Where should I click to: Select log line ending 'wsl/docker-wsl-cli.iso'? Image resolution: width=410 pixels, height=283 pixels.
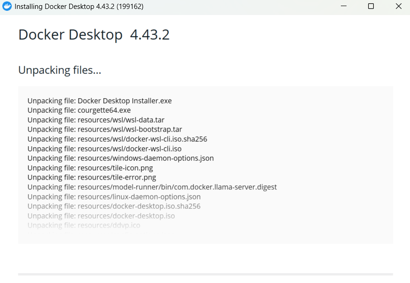pyautogui.click(x=104, y=149)
